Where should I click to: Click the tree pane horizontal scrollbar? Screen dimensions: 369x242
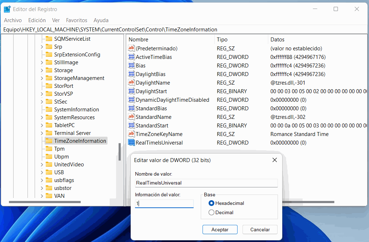[x=54, y=202]
